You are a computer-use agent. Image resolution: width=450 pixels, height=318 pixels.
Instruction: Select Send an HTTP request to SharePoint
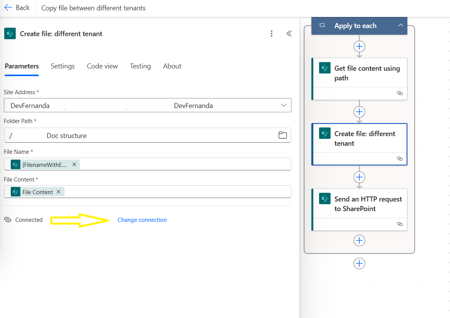[359, 210]
